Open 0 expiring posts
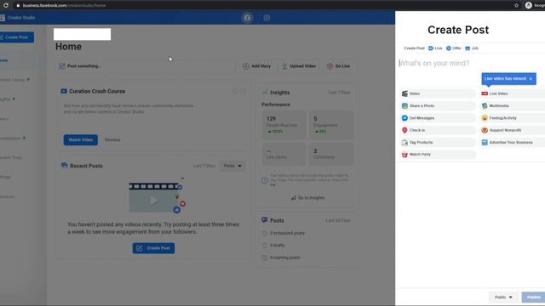 point(284,258)
